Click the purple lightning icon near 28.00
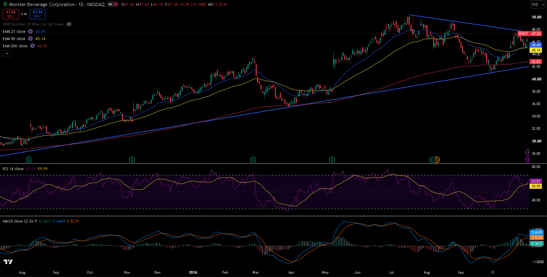The image size is (547, 277). tap(527, 152)
